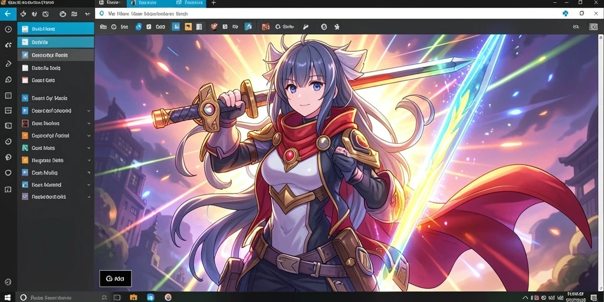The width and height of the screenshot is (604, 302).
Task: Click the black button at image bottom-left
Action: click(116, 278)
